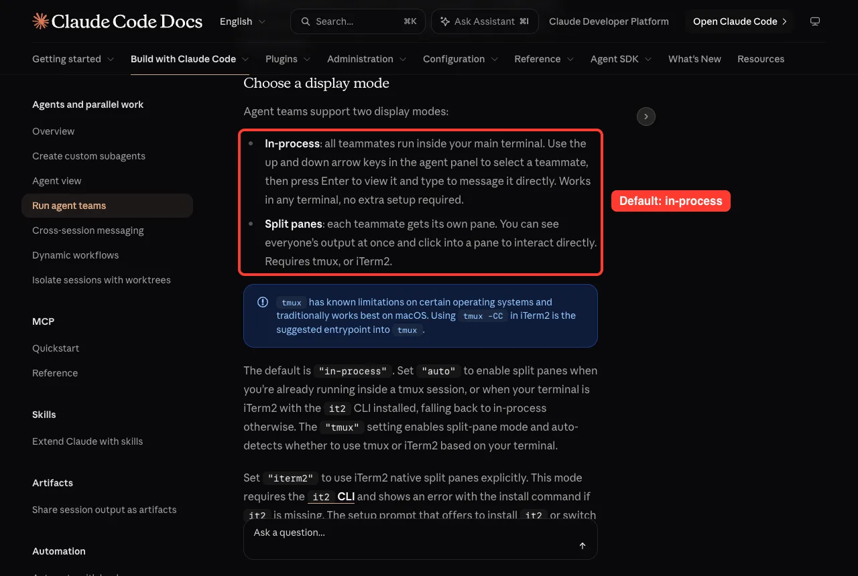
Task: Focus the Search field in the header
Action: click(x=358, y=21)
